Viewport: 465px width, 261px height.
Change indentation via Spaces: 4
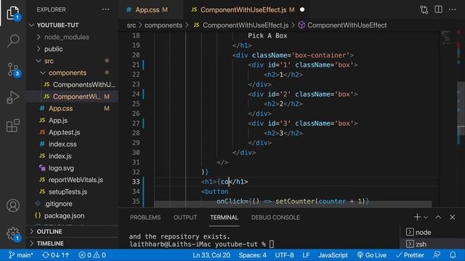pyautogui.click(x=252, y=255)
